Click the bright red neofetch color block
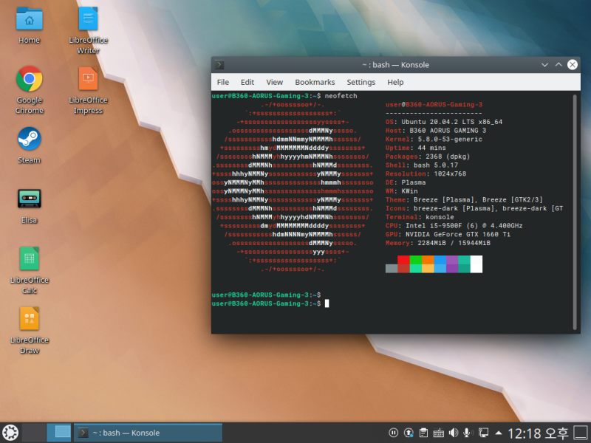The height and width of the screenshot is (443, 591). click(x=403, y=260)
